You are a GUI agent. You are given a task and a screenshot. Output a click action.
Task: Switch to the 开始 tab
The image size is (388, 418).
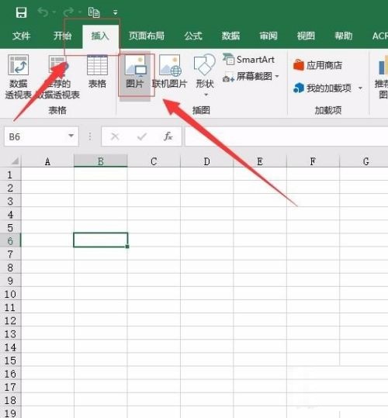[x=62, y=36]
